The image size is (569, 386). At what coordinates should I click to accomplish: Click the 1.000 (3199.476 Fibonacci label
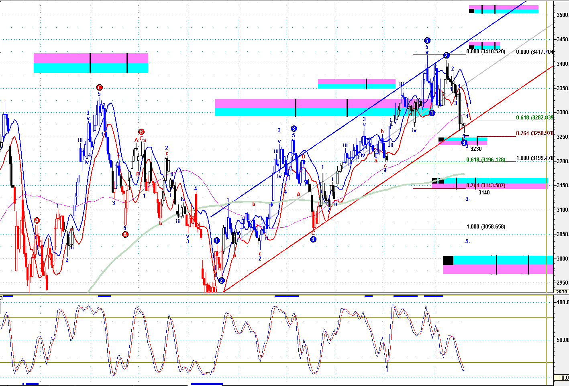pyautogui.click(x=535, y=158)
